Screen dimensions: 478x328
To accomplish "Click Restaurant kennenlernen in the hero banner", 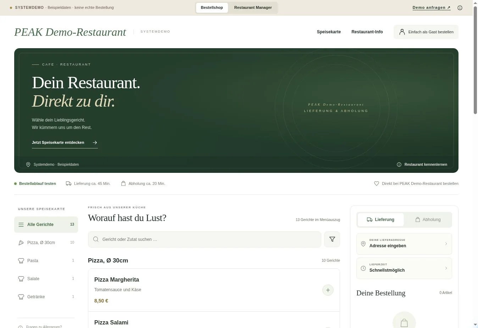I will coord(426,164).
